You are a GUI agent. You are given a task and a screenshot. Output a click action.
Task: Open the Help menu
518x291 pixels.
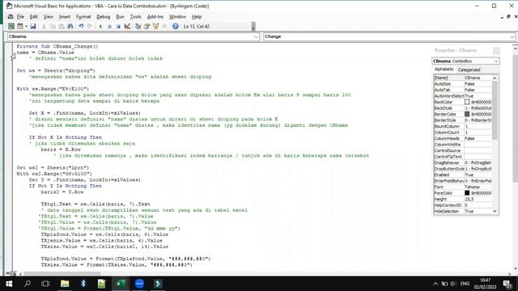(x=197, y=16)
